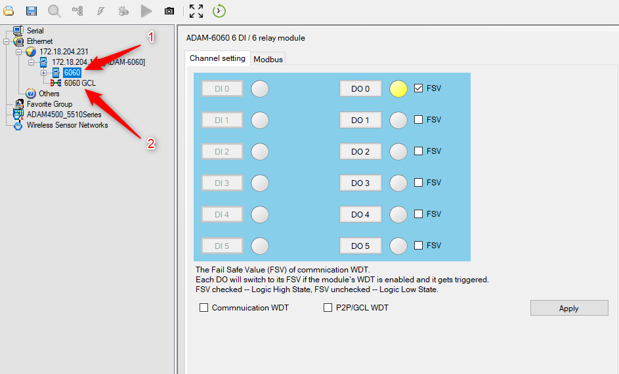Click the save disk toolbar icon
Screen dimensions: 619x374
point(32,10)
